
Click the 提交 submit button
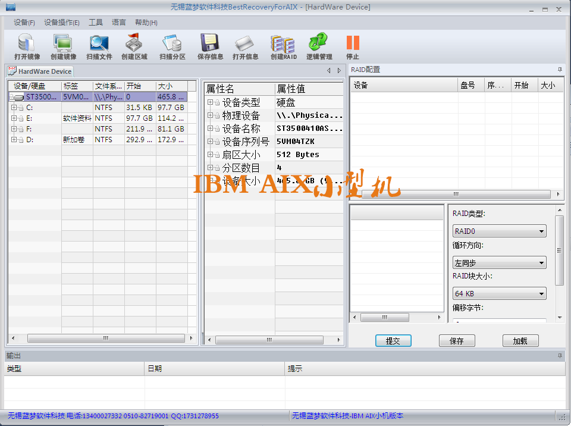point(393,341)
